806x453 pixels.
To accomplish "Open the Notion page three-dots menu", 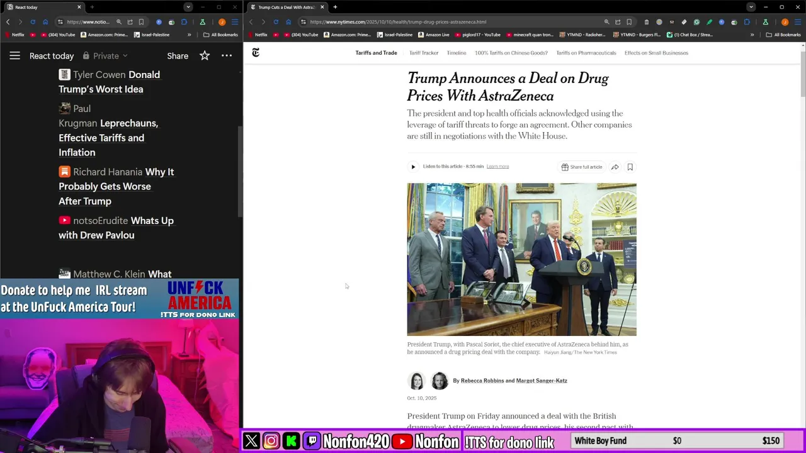I will (x=227, y=56).
